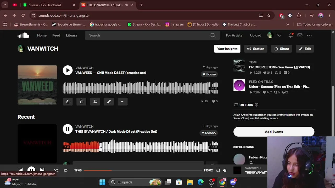
Task: Open File Explorer from taskbar
Action: [x=190, y=182]
